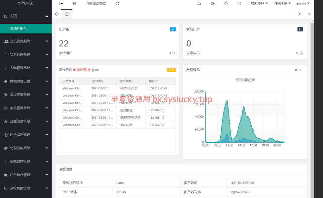Click the tag note icon
Viewport: 323px width, 198px height.
click(226, 3)
